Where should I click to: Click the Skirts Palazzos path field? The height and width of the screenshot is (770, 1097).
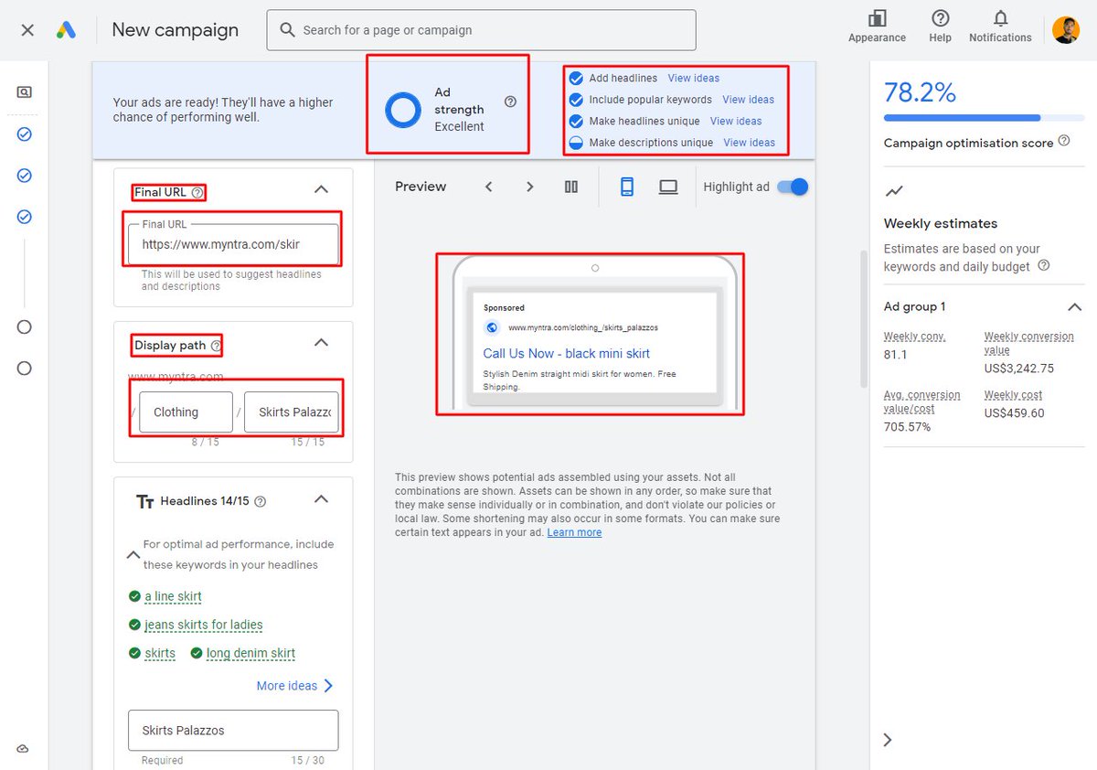click(x=292, y=412)
